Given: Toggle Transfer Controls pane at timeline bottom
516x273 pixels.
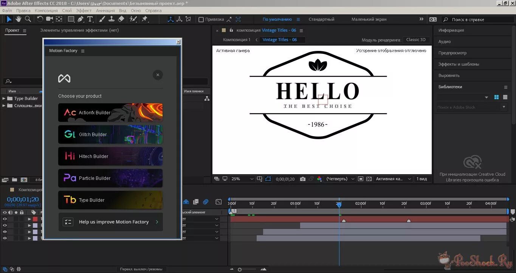Looking at the screenshot, I should click(12, 269).
